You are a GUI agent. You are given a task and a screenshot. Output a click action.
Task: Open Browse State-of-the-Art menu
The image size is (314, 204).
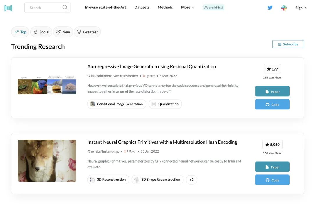106,7
